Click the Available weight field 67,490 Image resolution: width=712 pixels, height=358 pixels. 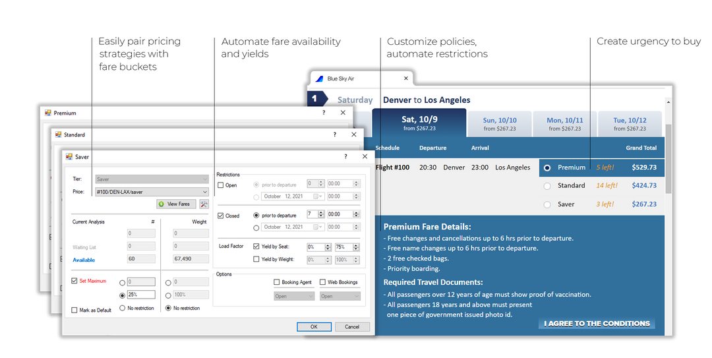coord(191,259)
